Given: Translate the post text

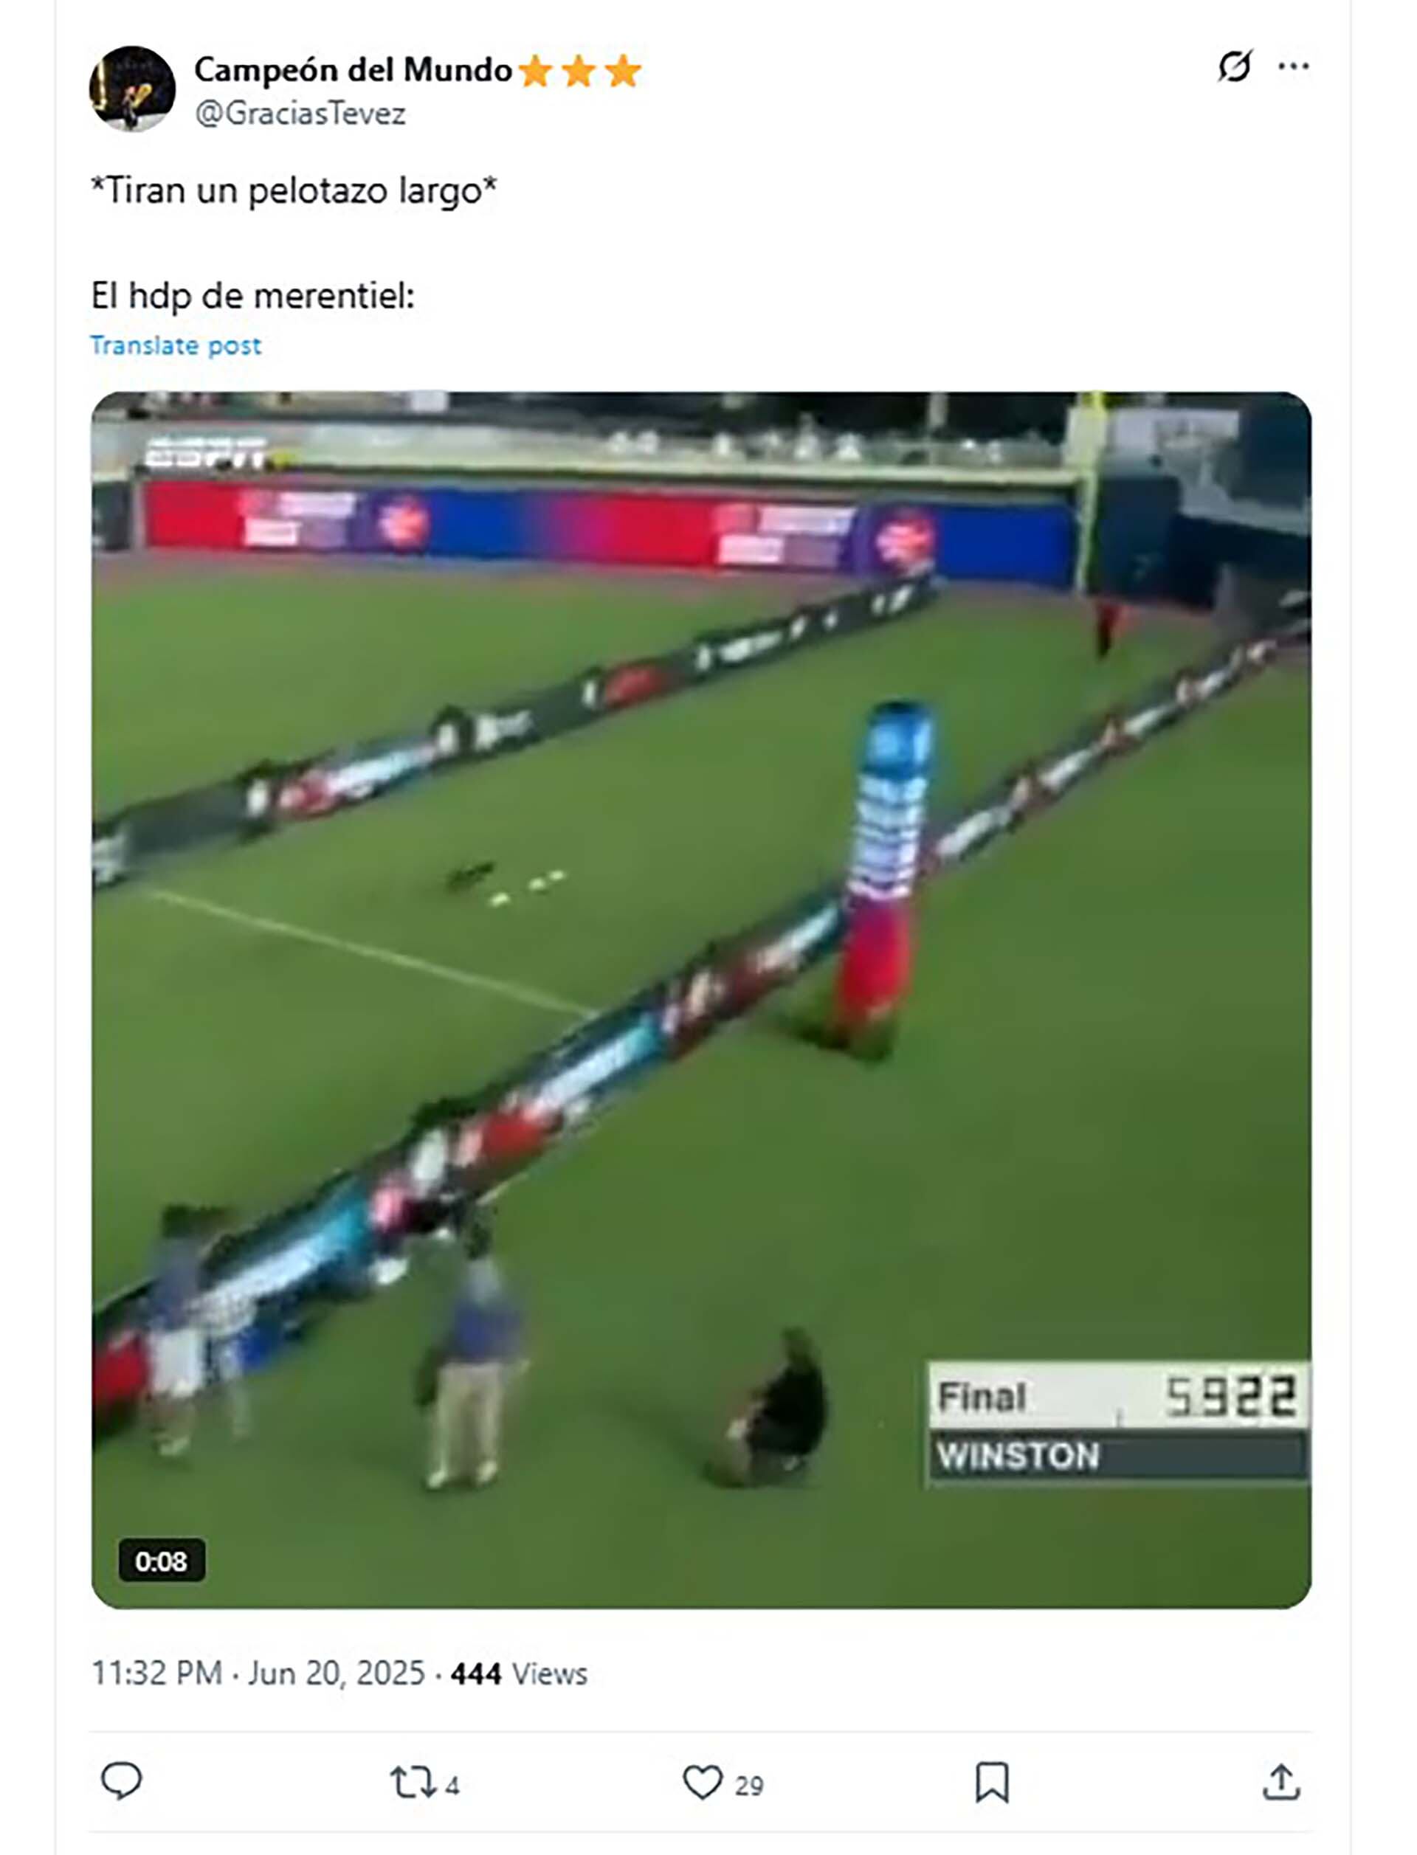Looking at the screenshot, I should (176, 346).
